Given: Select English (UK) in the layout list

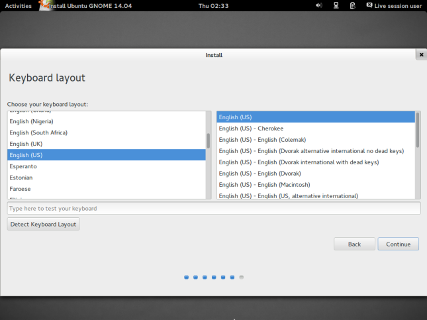Looking at the screenshot, I should [26, 144].
